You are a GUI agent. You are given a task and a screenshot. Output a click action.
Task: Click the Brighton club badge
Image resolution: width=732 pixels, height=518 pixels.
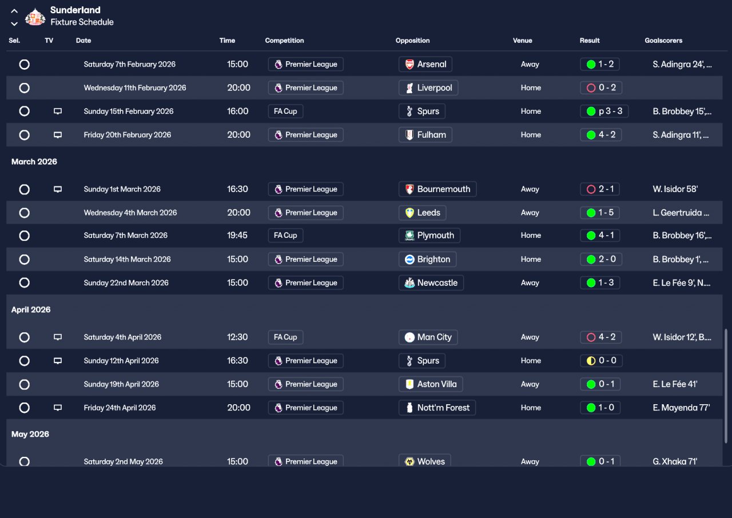[x=409, y=260]
